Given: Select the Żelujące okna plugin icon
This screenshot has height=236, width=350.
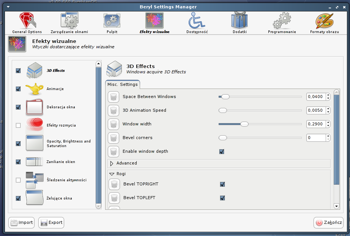Looking at the screenshot, I should (x=35, y=198).
